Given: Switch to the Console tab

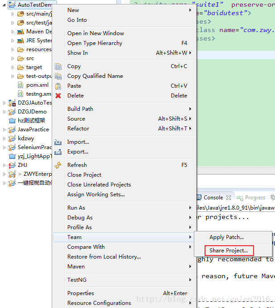Looking at the screenshot, I should click(x=213, y=198).
